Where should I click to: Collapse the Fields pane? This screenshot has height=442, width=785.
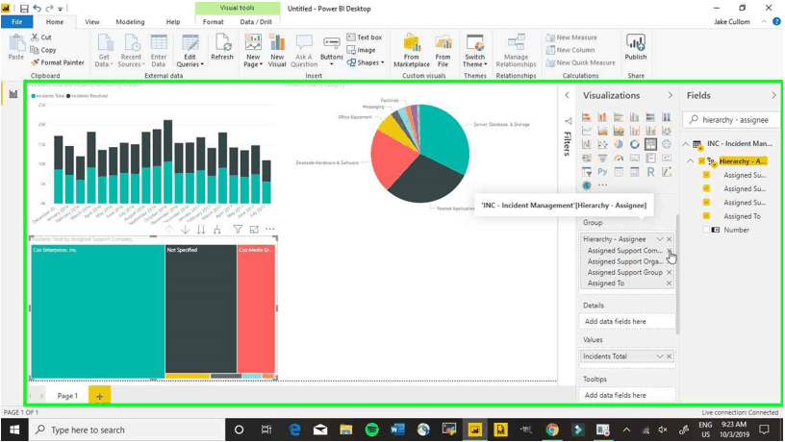774,95
